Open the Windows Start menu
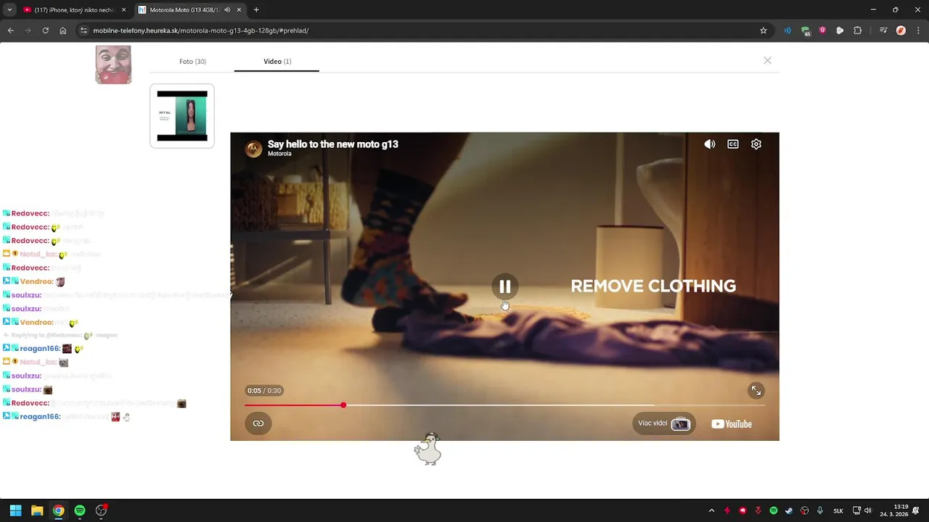The height and width of the screenshot is (522, 929). pos(15,510)
